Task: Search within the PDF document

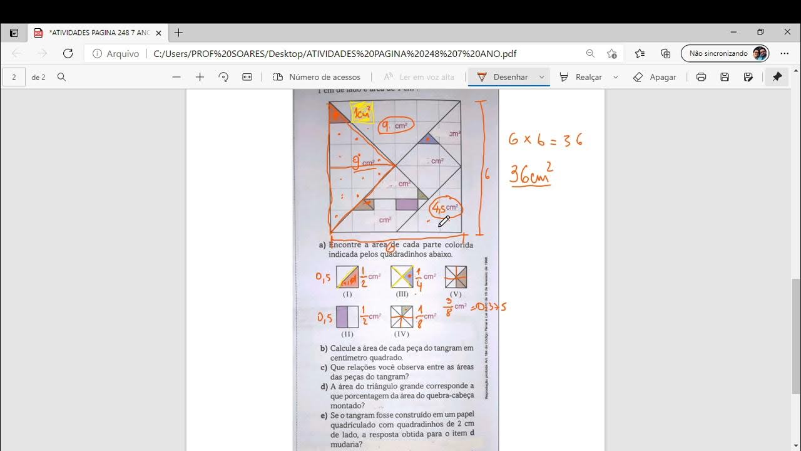Action: pos(61,77)
